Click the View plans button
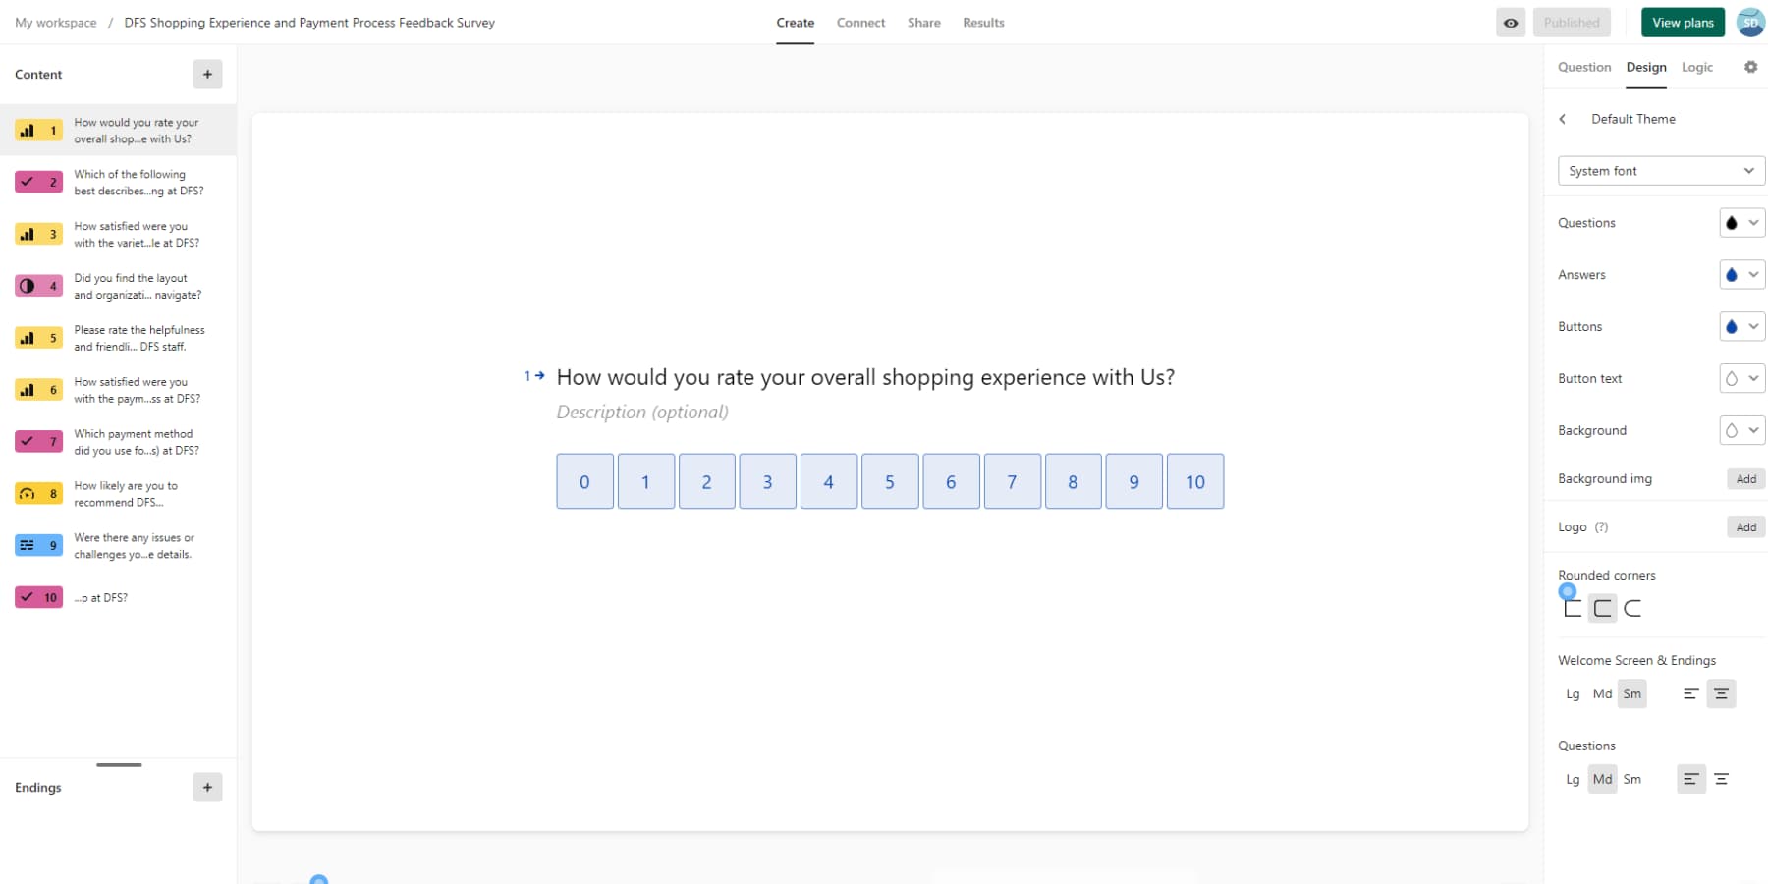The height and width of the screenshot is (884, 1768). coord(1683,21)
